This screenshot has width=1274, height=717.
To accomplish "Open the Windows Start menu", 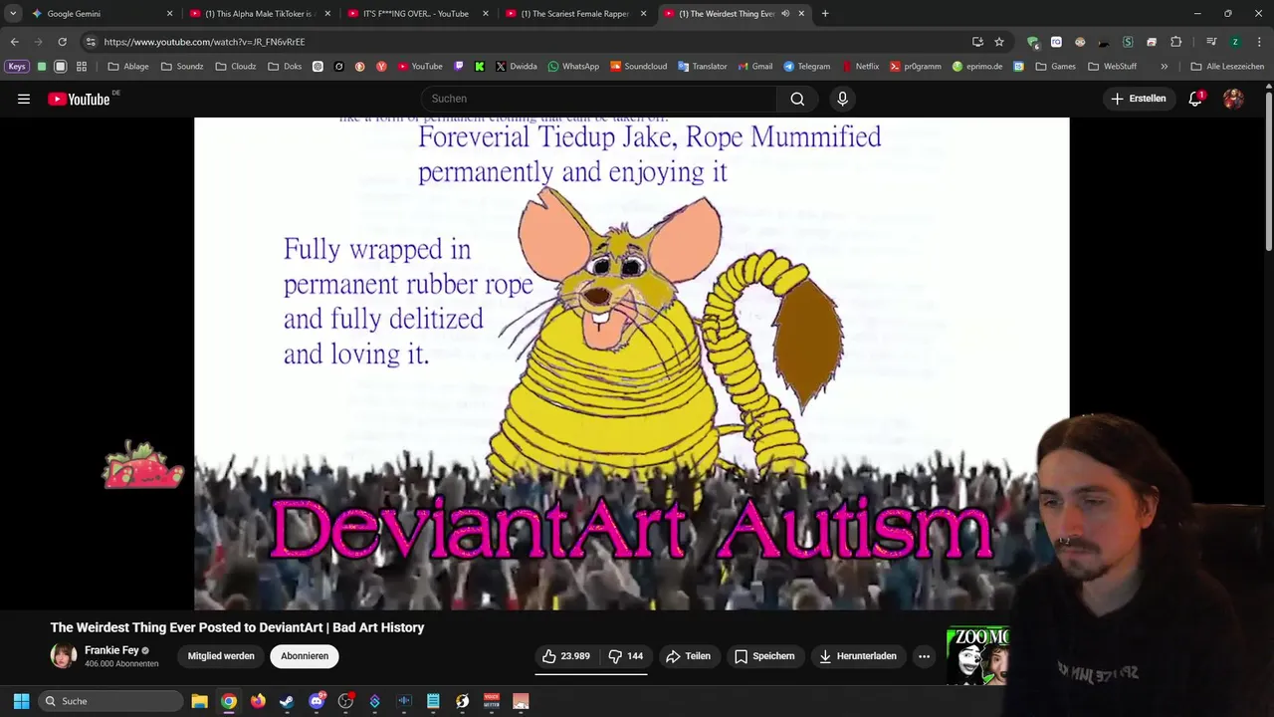I will point(21,701).
